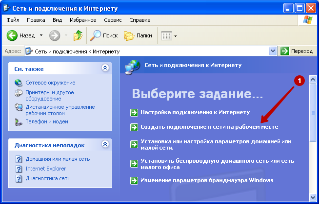Select Установка или настройка параметров домашней сети

(x=216, y=144)
